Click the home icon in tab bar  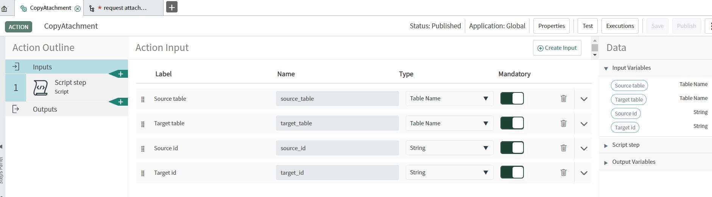(x=4, y=8)
